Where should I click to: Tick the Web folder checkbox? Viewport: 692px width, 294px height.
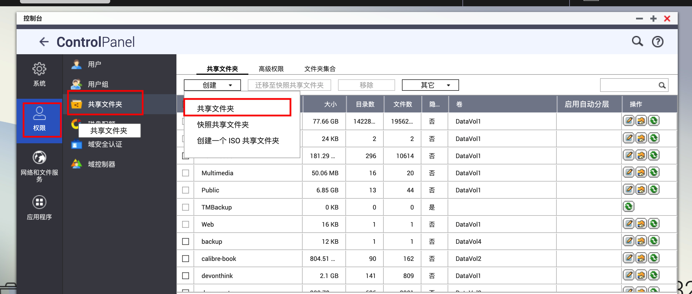pyautogui.click(x=186, y=224)
